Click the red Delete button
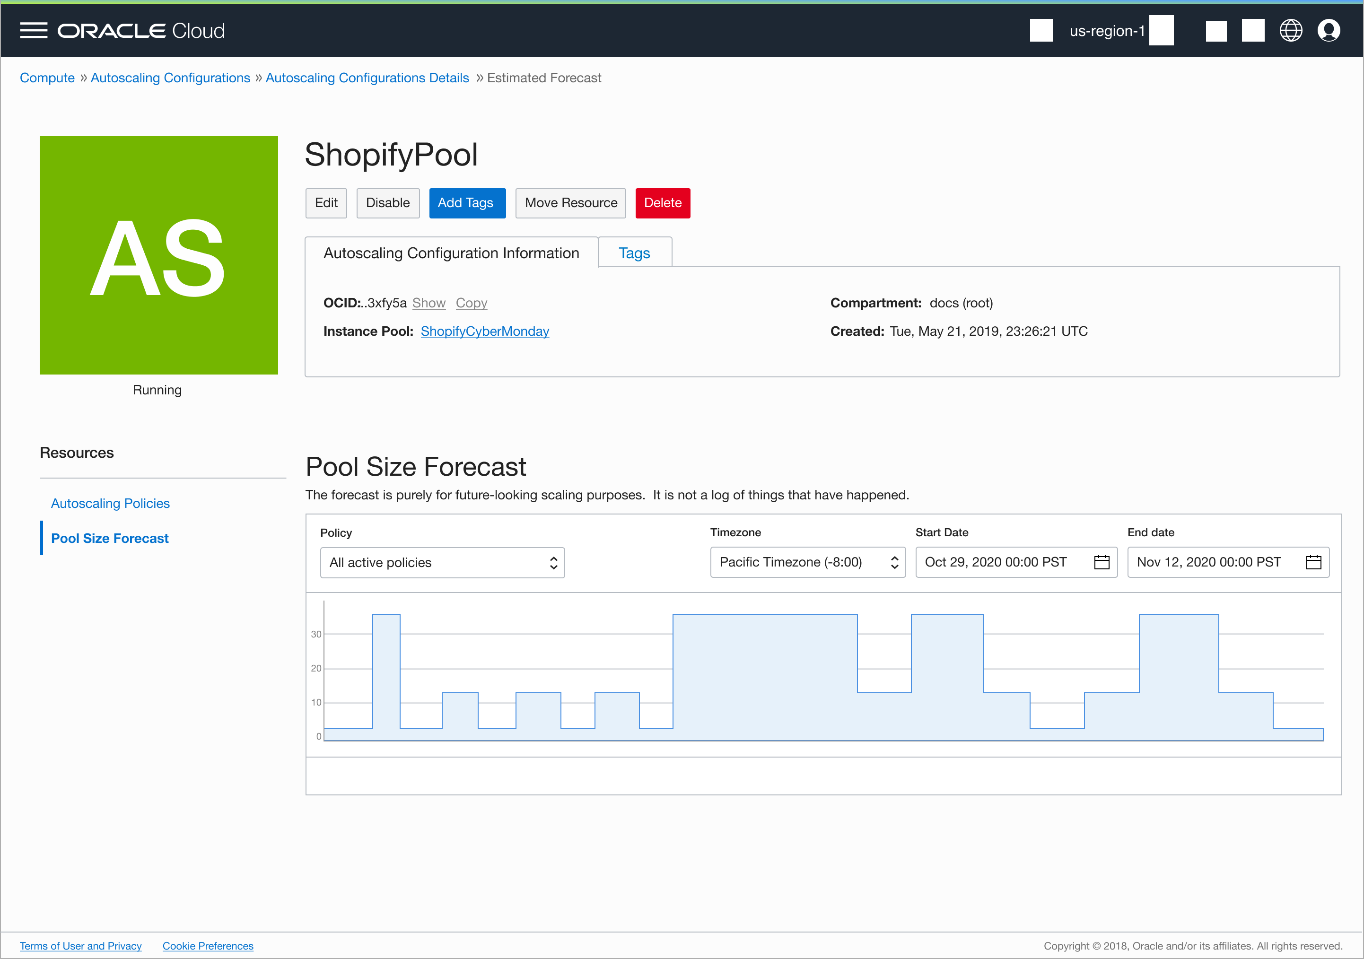The height and width of the screenshot is (959, 1364). point(663,203)
